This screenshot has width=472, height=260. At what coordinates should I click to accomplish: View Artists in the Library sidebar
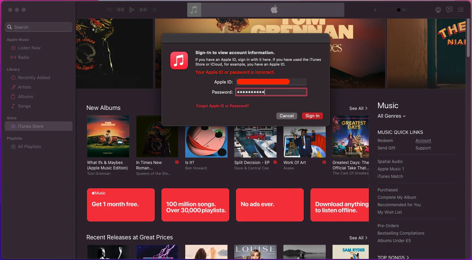[x=24, y=87]
